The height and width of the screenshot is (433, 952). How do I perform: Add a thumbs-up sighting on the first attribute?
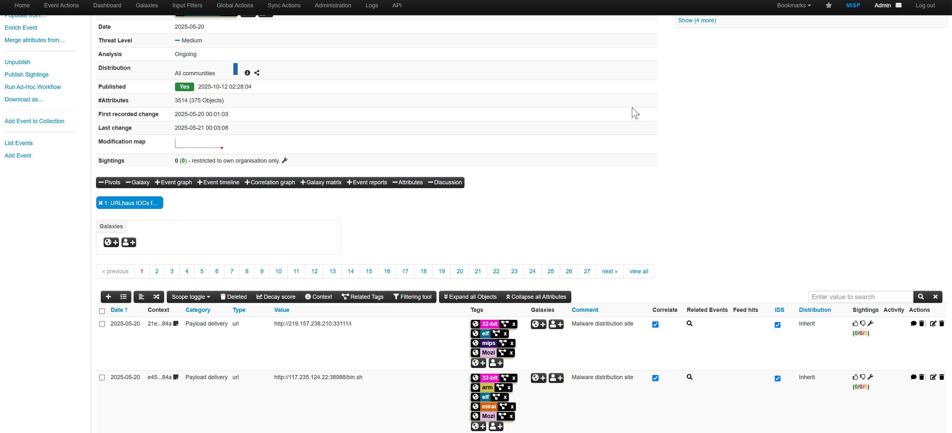point(855,323)
